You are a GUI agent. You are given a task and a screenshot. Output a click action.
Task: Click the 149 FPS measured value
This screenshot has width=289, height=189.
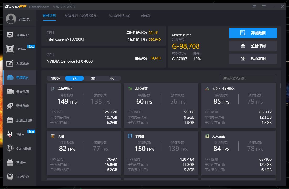pyautogui.click(x=67, y=101)
